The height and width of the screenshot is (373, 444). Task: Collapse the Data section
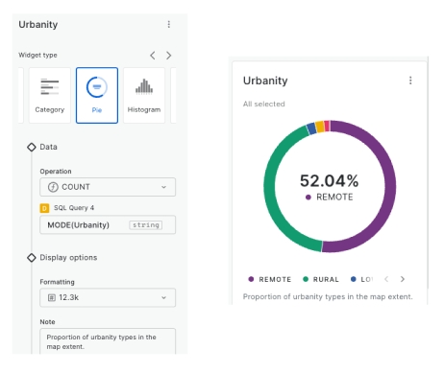[x=32, y=147]
